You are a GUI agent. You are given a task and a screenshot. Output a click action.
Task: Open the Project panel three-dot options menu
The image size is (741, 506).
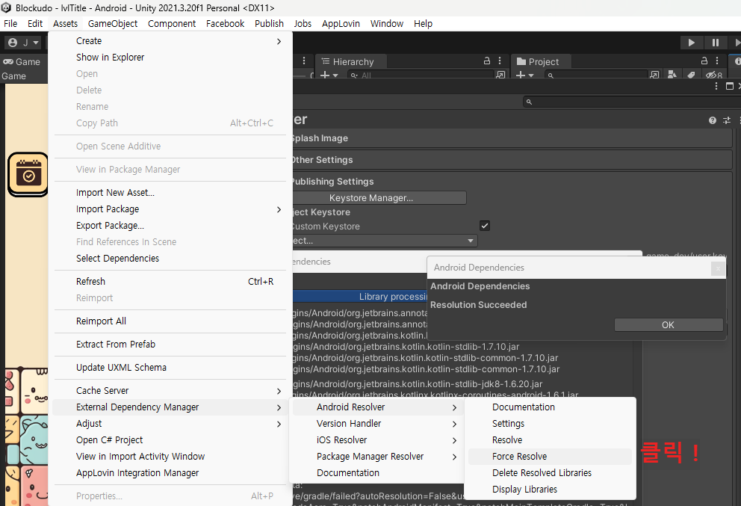pyautogui.click(x=717, y=61)
